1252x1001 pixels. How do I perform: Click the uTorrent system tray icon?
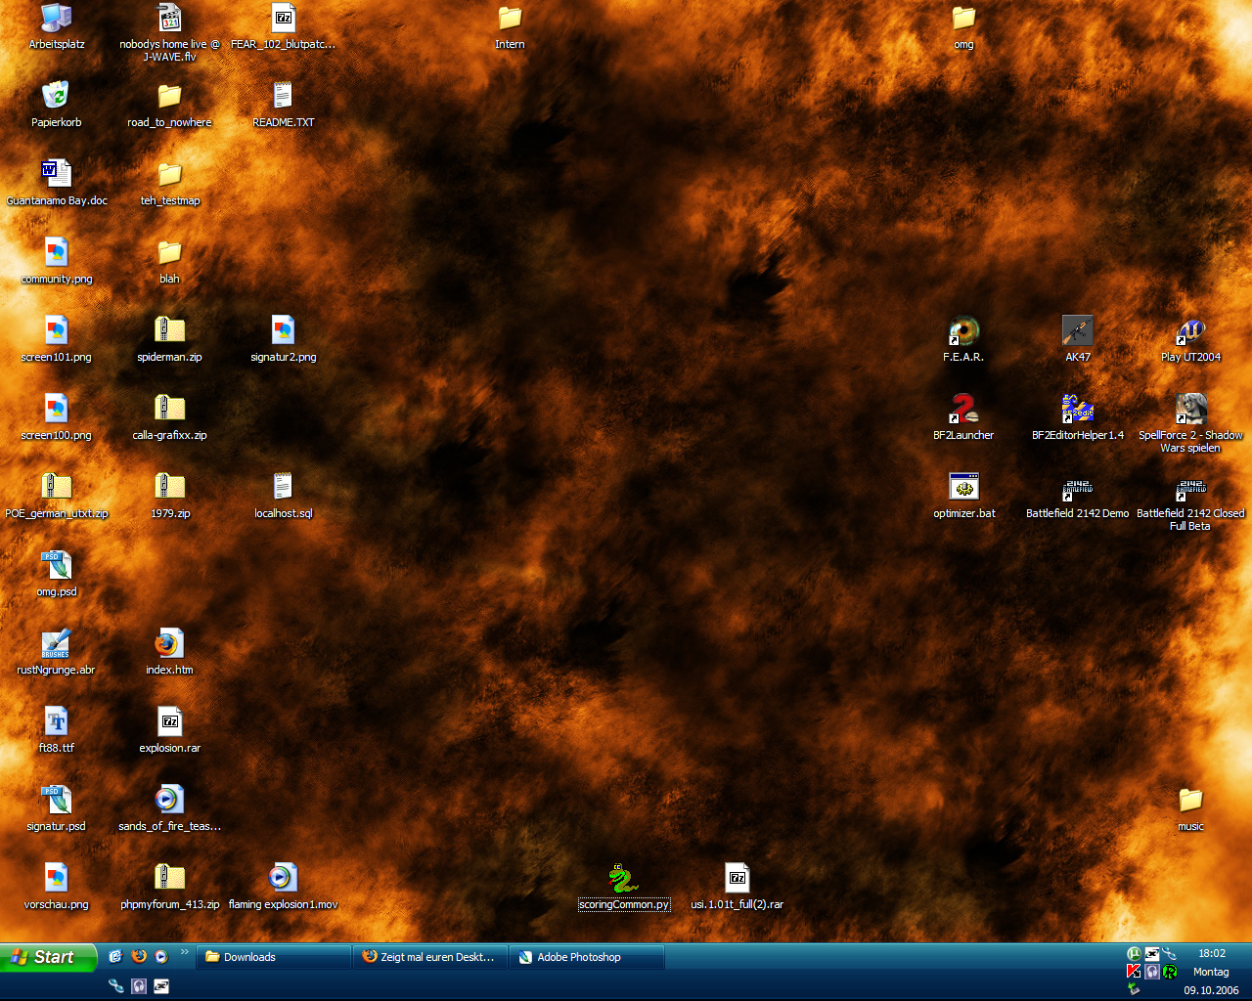(x=1134, y=953)
